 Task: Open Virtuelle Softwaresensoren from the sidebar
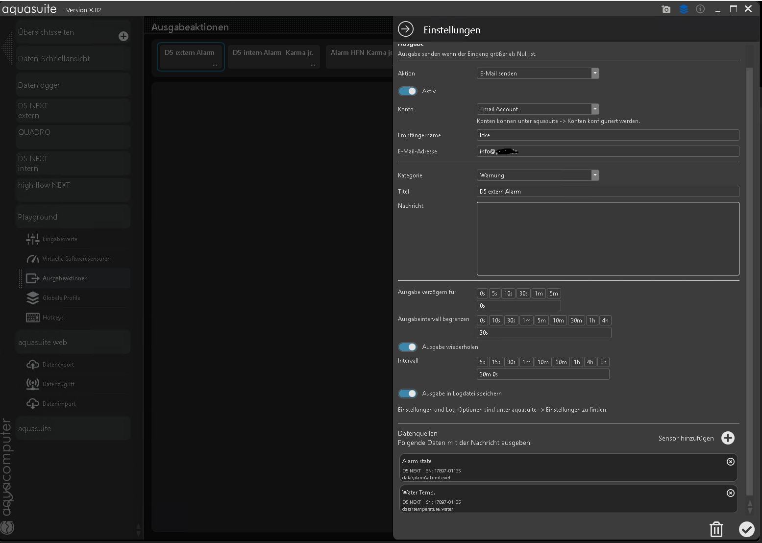point(77,259)
